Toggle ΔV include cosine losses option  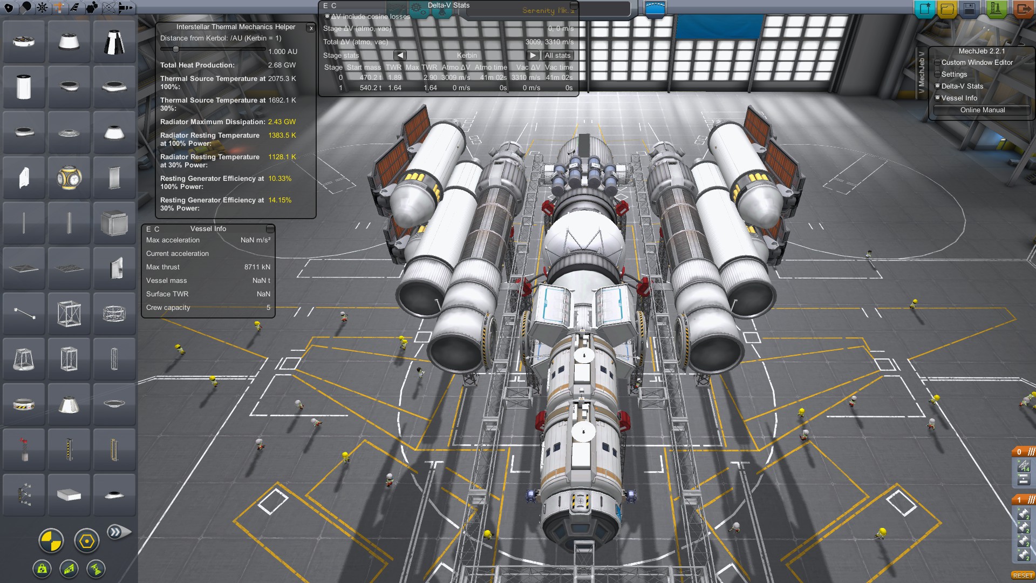[327, 16]
